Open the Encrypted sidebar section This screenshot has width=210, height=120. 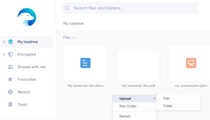27,54
